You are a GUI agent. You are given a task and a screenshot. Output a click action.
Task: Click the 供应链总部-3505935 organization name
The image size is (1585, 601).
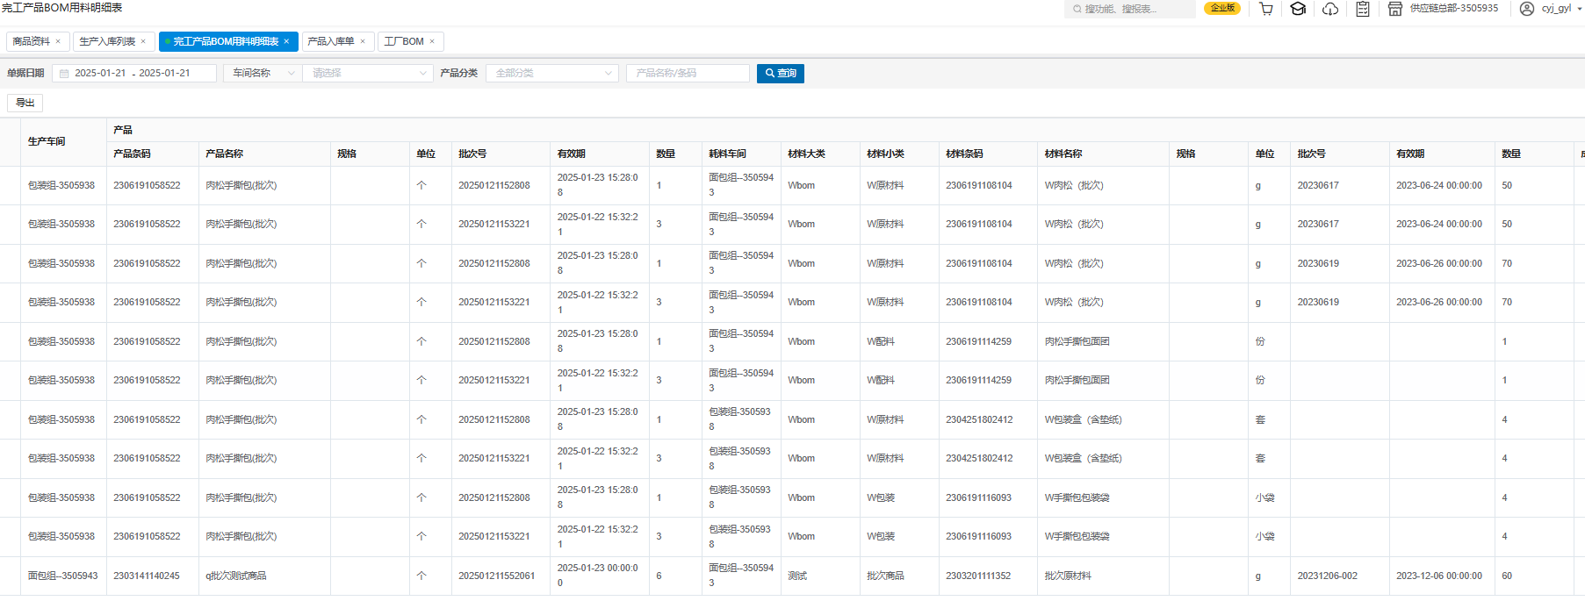[x=1454, y=8]
